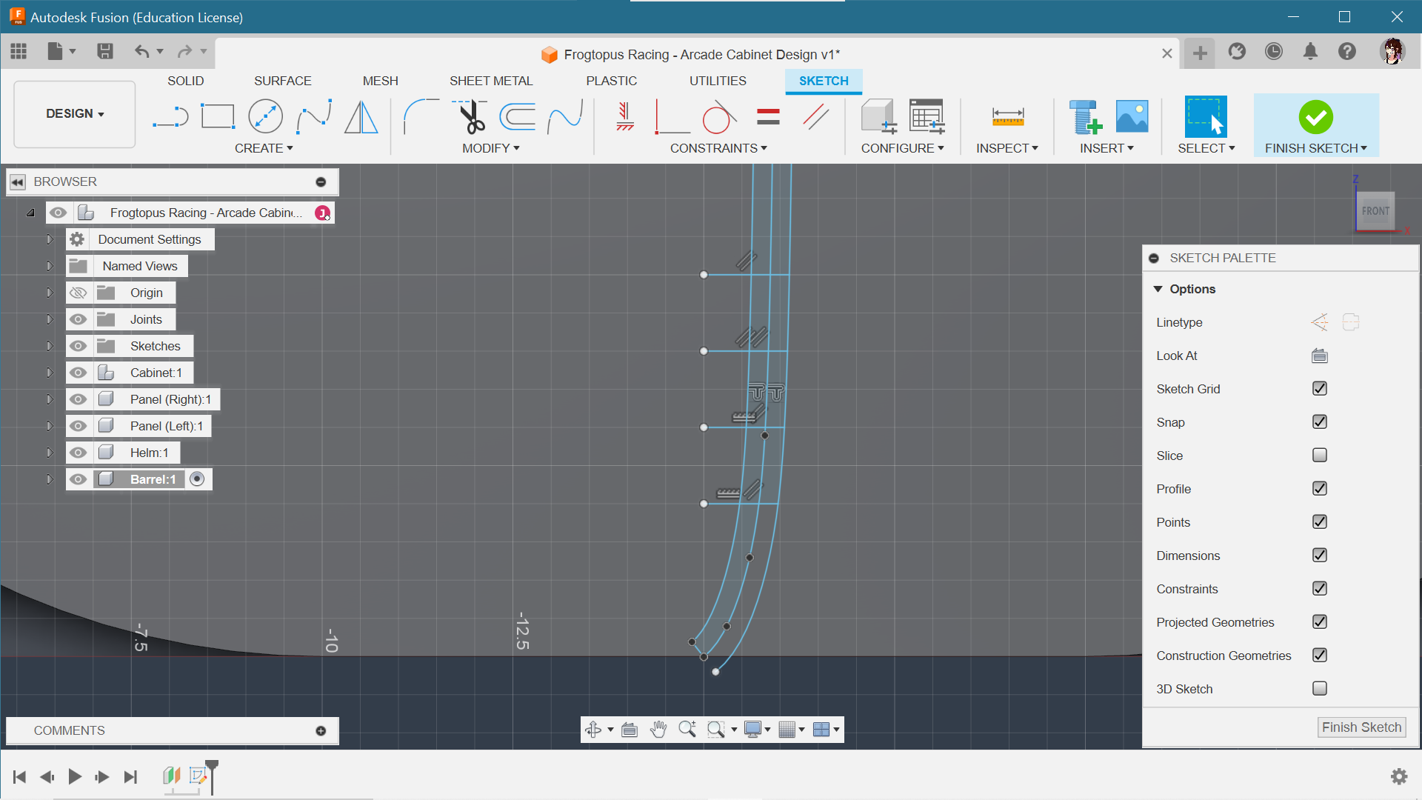
Task: Switch to the PLASTIC tab
Action: (x=611, y=81)
